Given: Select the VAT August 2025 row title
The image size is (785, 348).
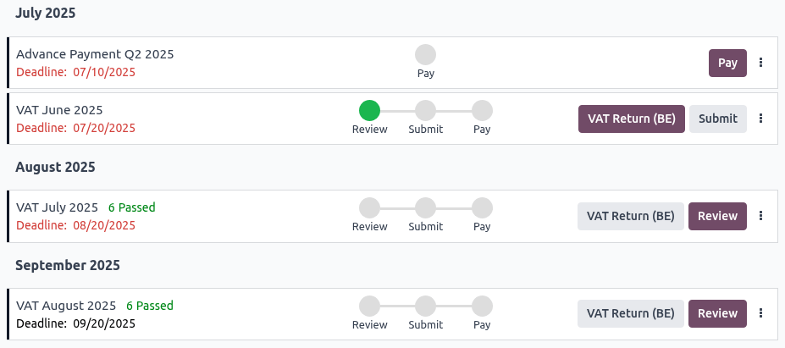Looking at the screenshot, I should (66, 306).
